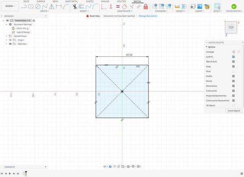The image size is (244, 177).
Task: Toggle the Dimensions checkbox
Action: tap(233, 86)
